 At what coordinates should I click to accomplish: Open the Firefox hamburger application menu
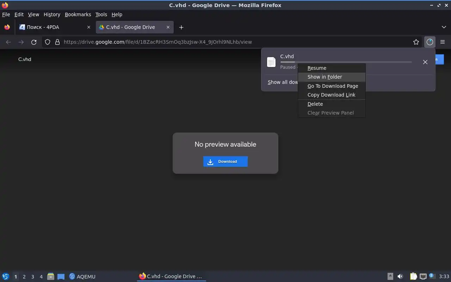[x=443, y=42]
